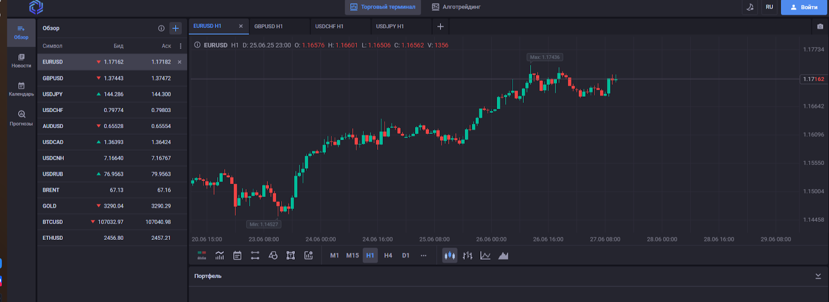
Task: Click the Войти login button
Action: pyautogui.click(x=804, y=7)
